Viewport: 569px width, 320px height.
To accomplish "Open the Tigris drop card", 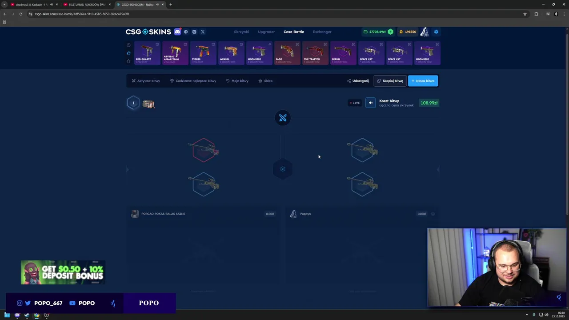I will [x=203, y=53].
